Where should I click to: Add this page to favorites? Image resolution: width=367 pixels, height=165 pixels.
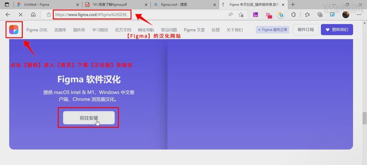click(x=241, y=15)
